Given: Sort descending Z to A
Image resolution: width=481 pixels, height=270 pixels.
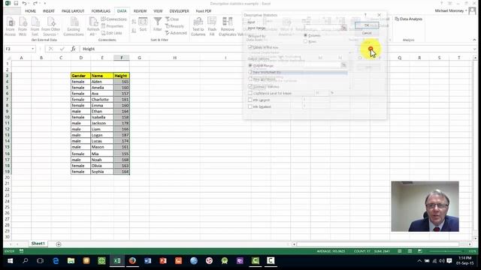Looking at the screenshot, I should [x=134, y=31].
